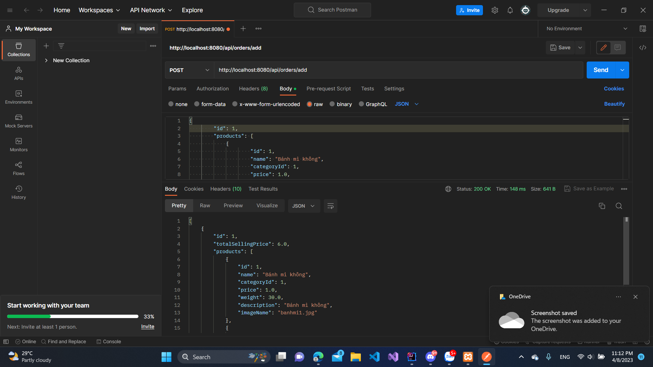The width and height of the screenshot is (653, 367).
Task: Open the environment quick look eye icon
Action: [643, 29]
